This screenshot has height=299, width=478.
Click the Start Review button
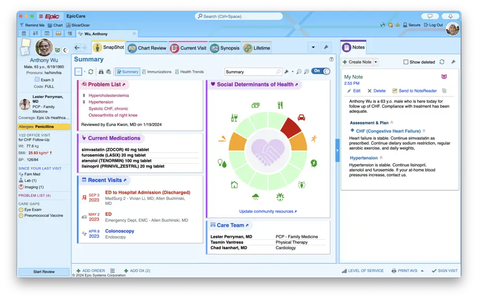tap(44, 271)
